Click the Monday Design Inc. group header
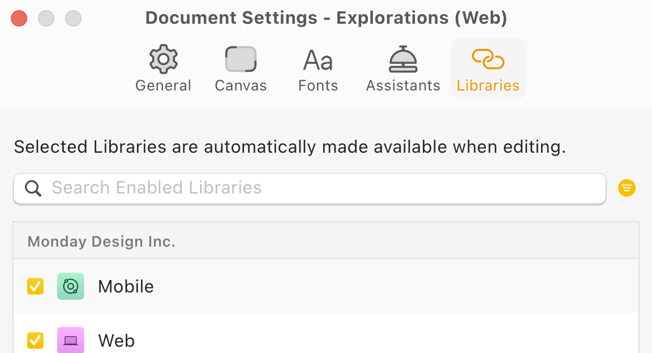 coord(101,242)
